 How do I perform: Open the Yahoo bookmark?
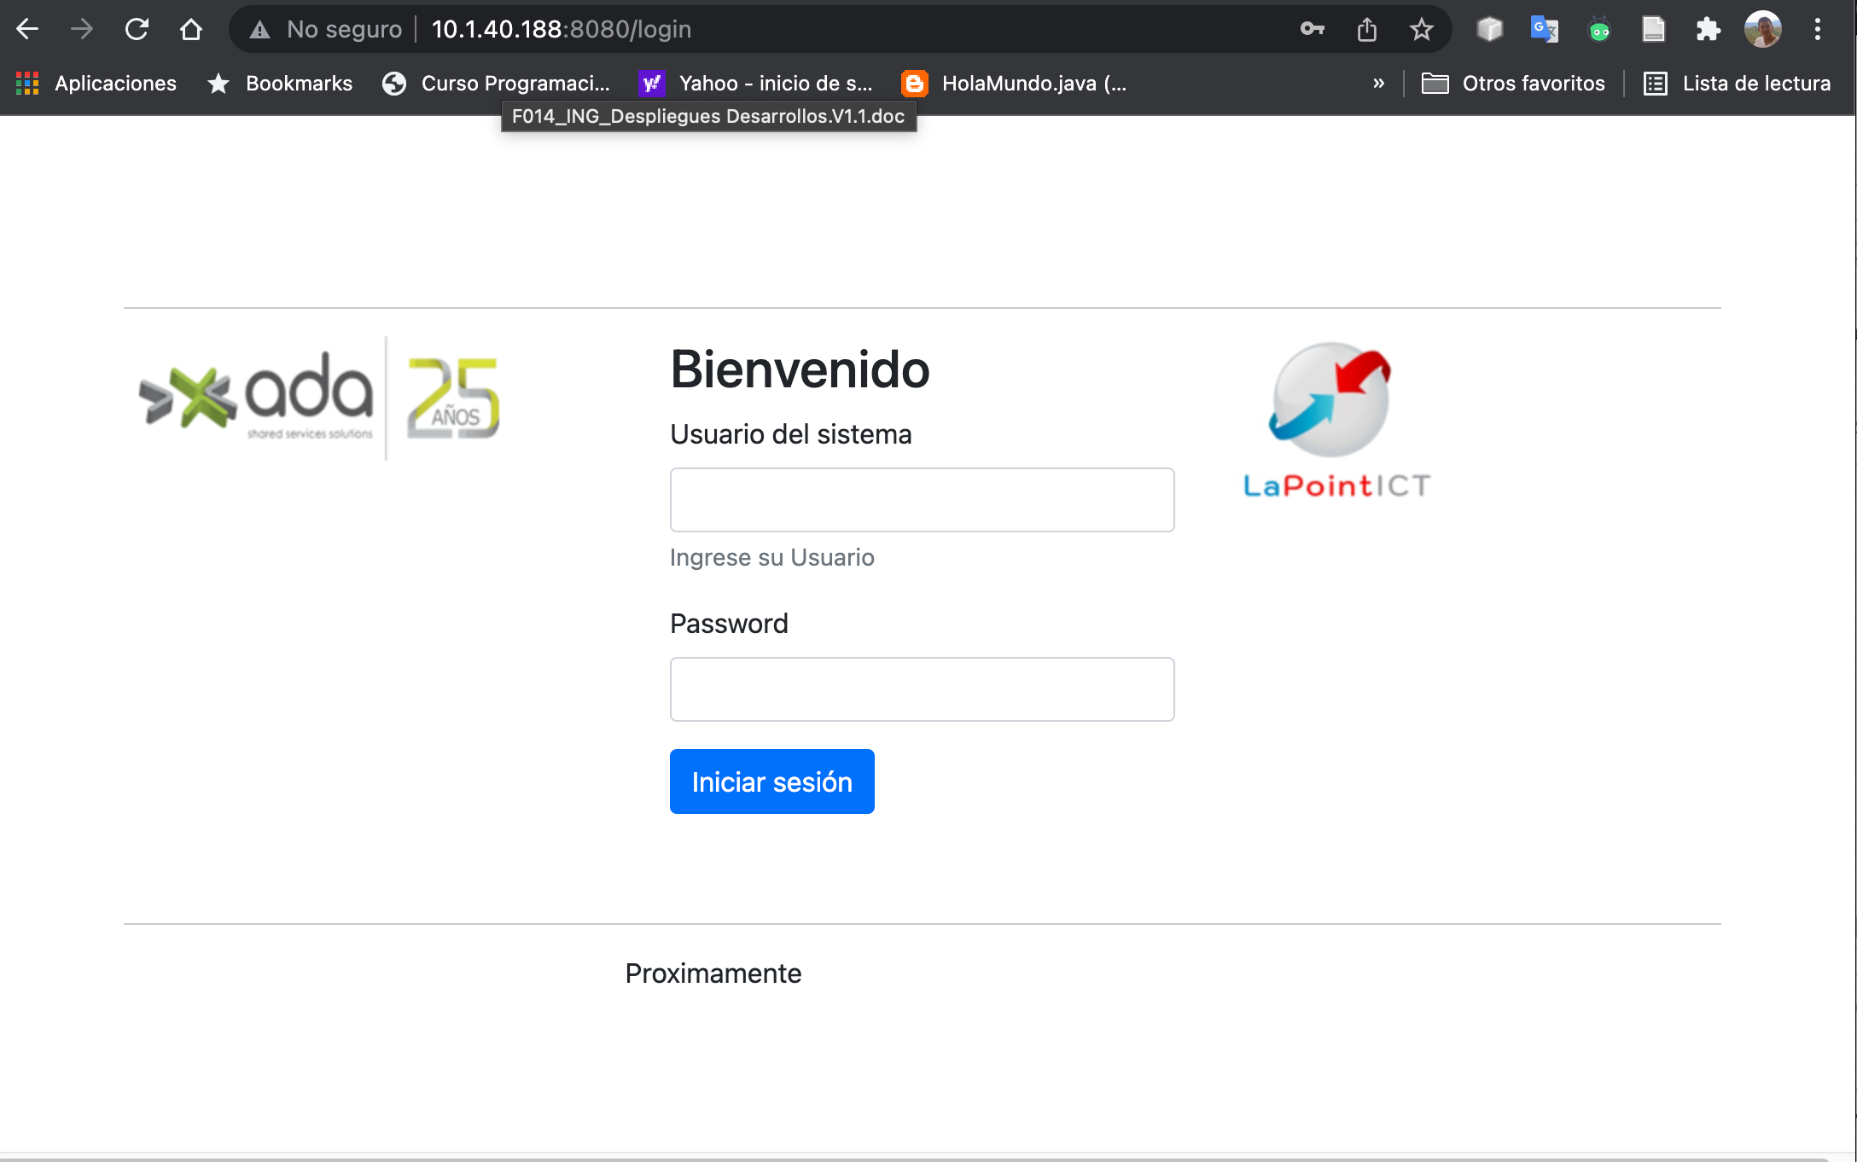[x=757, y=83]
